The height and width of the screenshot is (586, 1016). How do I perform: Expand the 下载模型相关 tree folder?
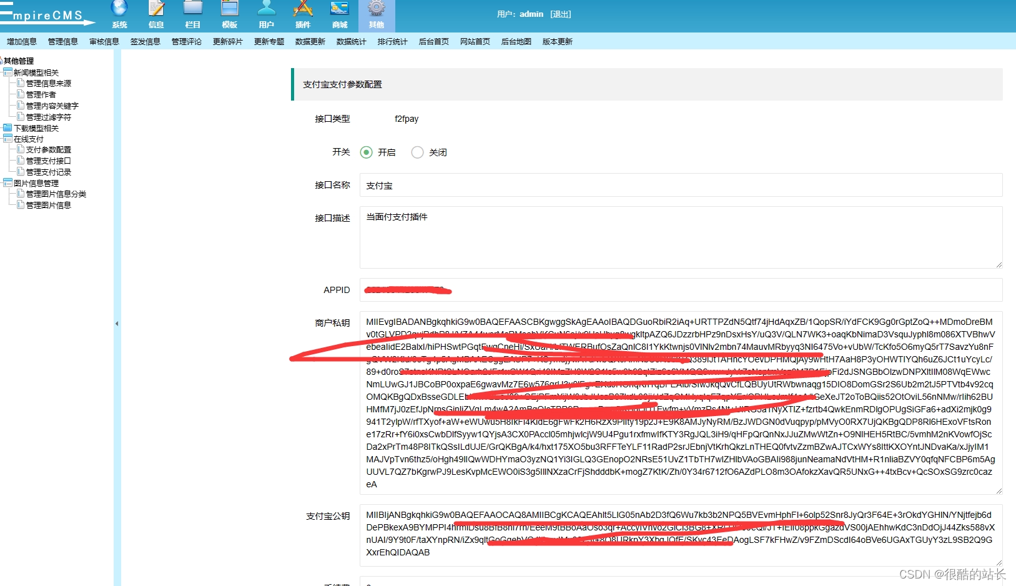tap(7, 128)
